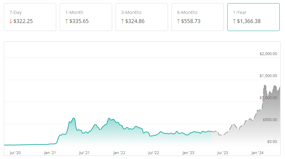Click the Jul '23 date label

tap(223, 153)
